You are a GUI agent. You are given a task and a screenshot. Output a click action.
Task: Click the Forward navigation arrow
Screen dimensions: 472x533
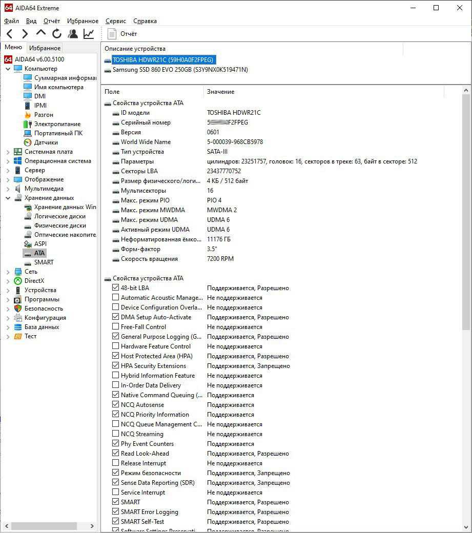click(25, 34)
